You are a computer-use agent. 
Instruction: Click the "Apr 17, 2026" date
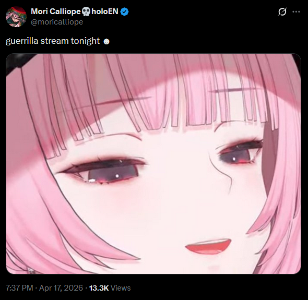tap(61, 288)
